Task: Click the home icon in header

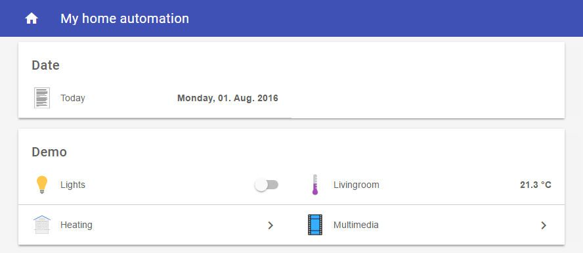Action: coord(32,18)
